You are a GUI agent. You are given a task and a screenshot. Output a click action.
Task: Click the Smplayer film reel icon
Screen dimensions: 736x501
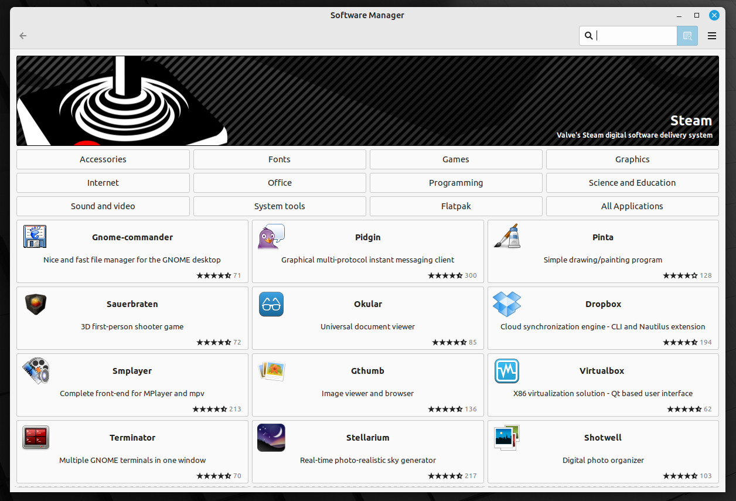36,371
